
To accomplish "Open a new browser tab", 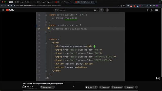I will pos(96,2).
